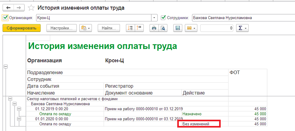Click the Сформировать button
This screenshot has height=131, width=295.
22,28
